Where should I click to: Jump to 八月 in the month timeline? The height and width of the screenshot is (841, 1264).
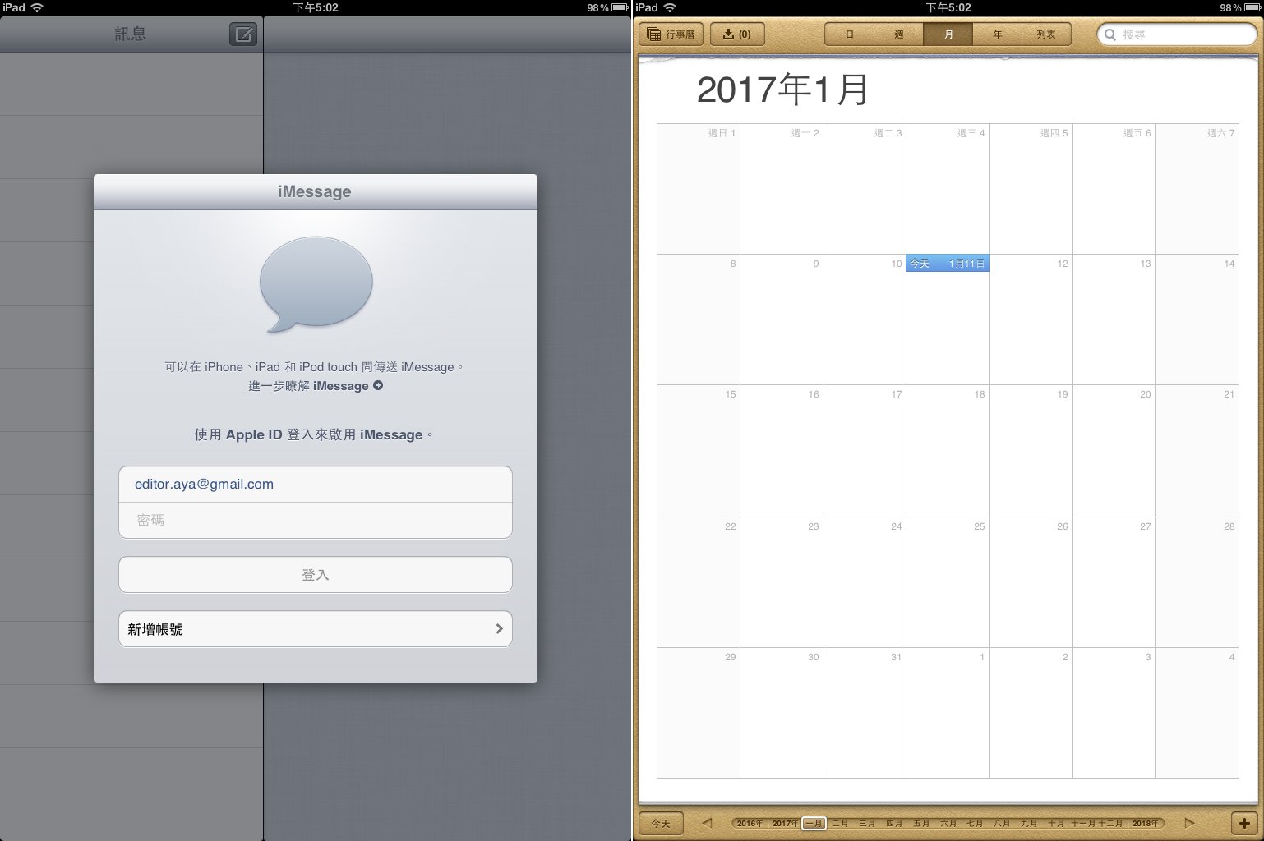click(x=1002, y=823)
